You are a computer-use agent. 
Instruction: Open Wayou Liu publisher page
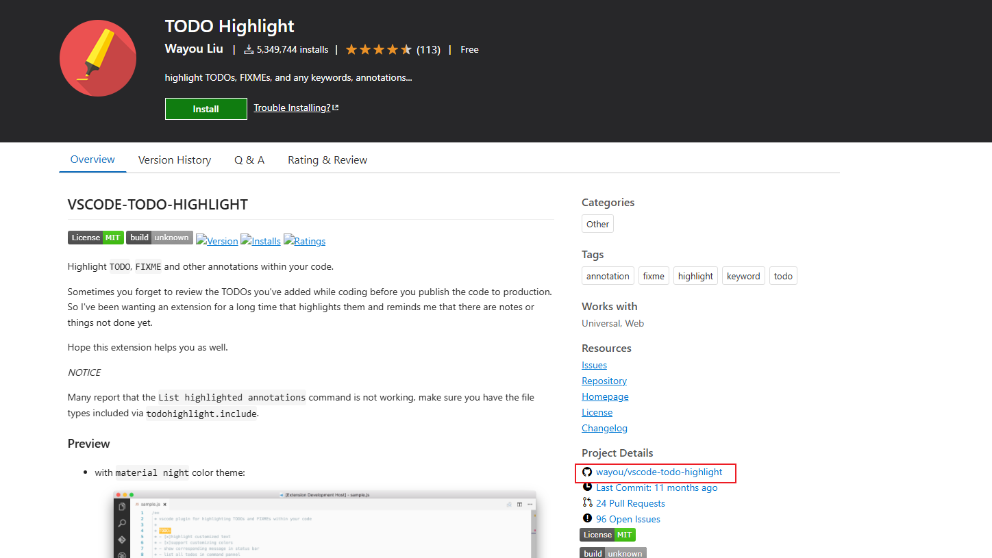[194, 49]
